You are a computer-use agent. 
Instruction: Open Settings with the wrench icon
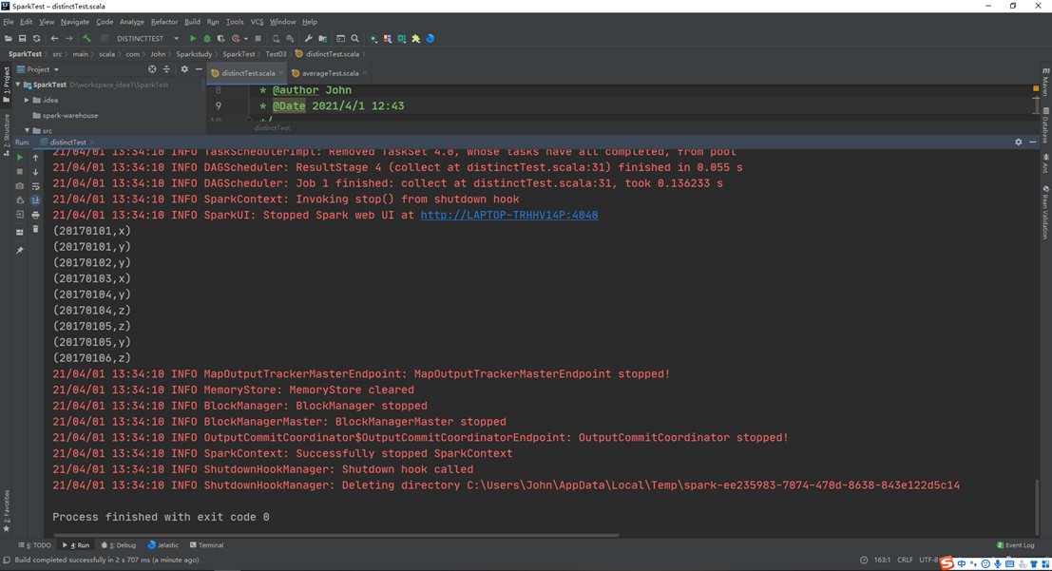pyautogui.click(x=308, y=39)
